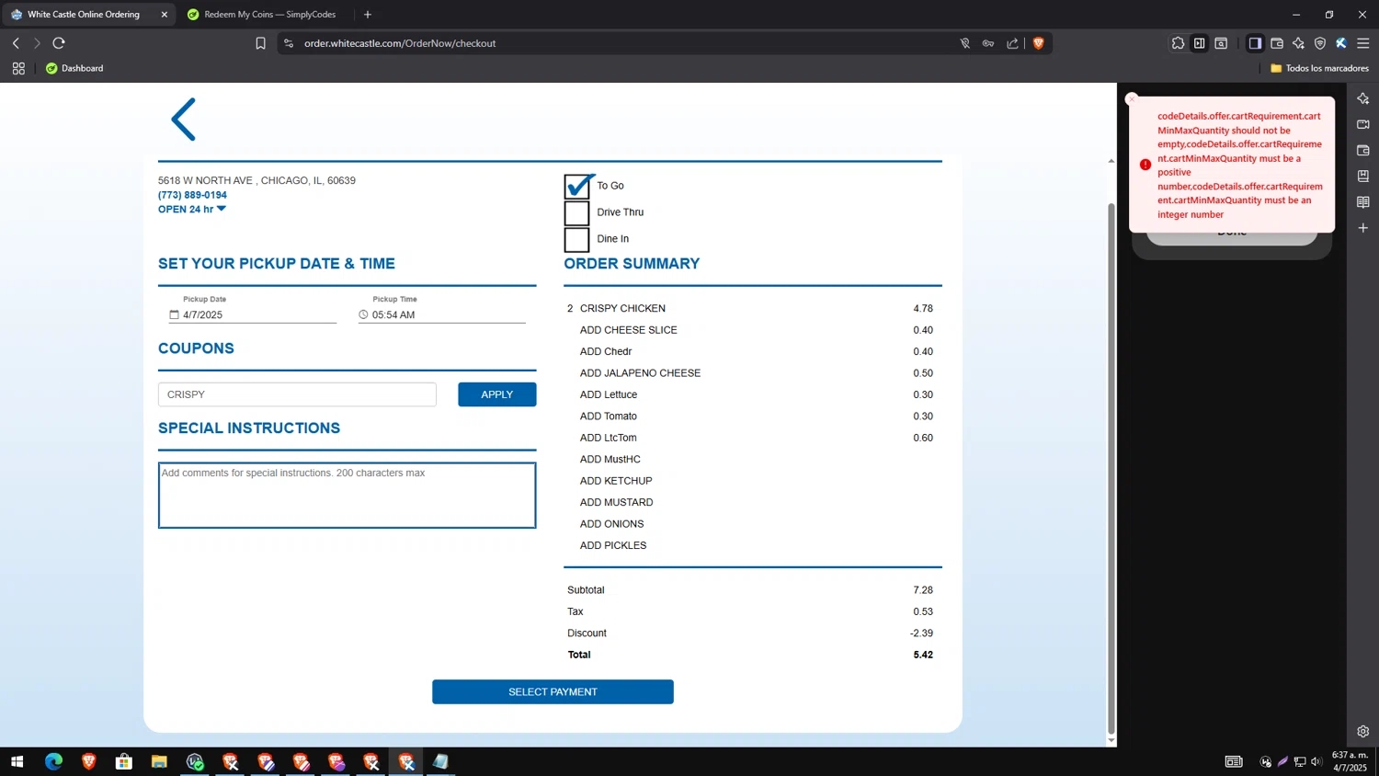Toggle the To Go checkbox
Screen dimensions: 1379x776
pyautogui.click(x=577, y=186)
